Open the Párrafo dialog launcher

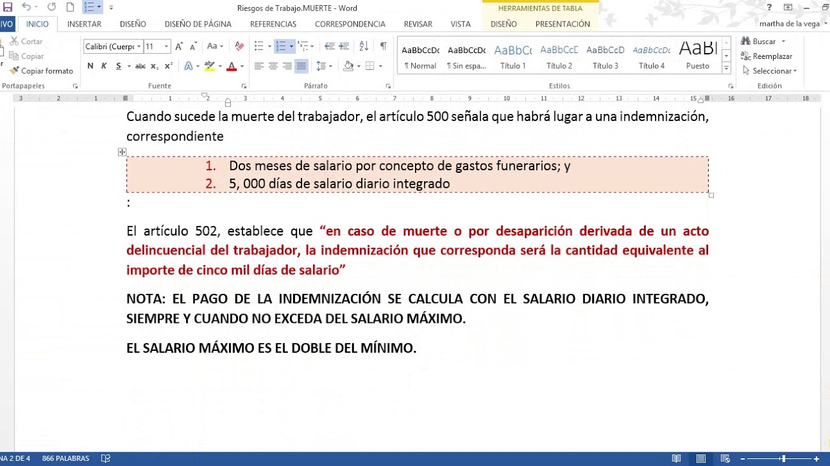388,86
